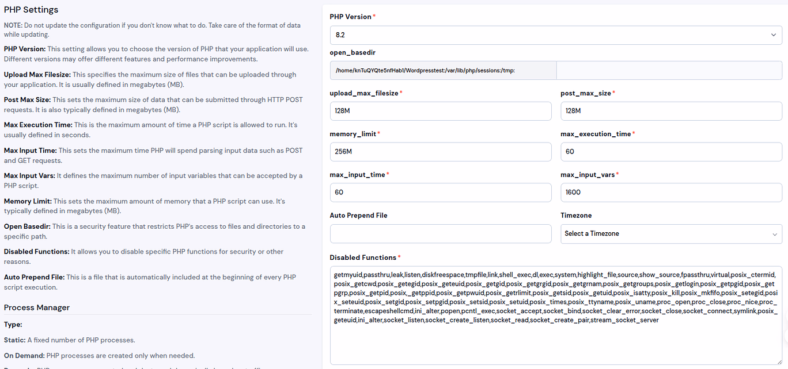Click the open_basedir form label
Screen dimensions: 788x369
pos(353,52)
